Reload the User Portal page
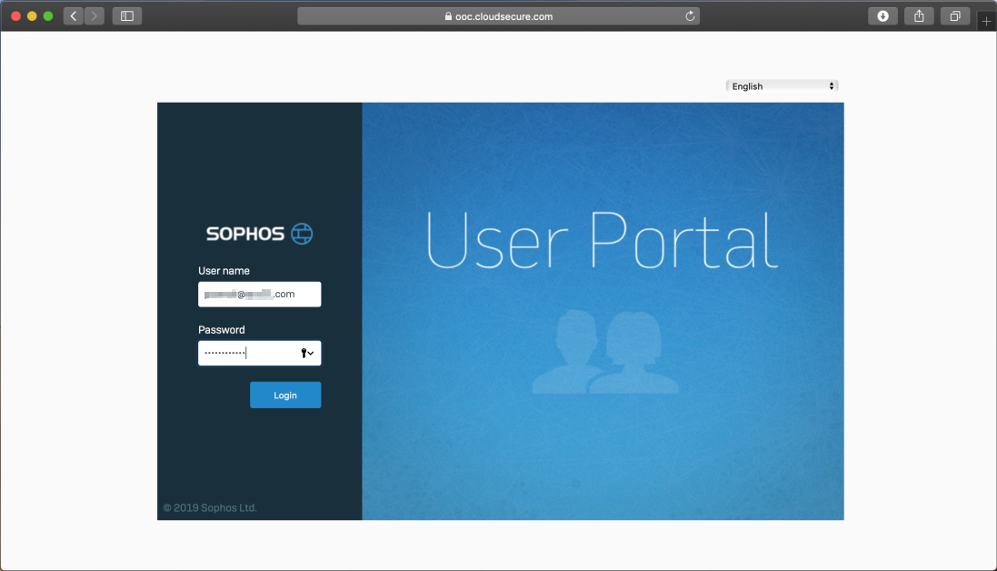 [x=690, y=15]
